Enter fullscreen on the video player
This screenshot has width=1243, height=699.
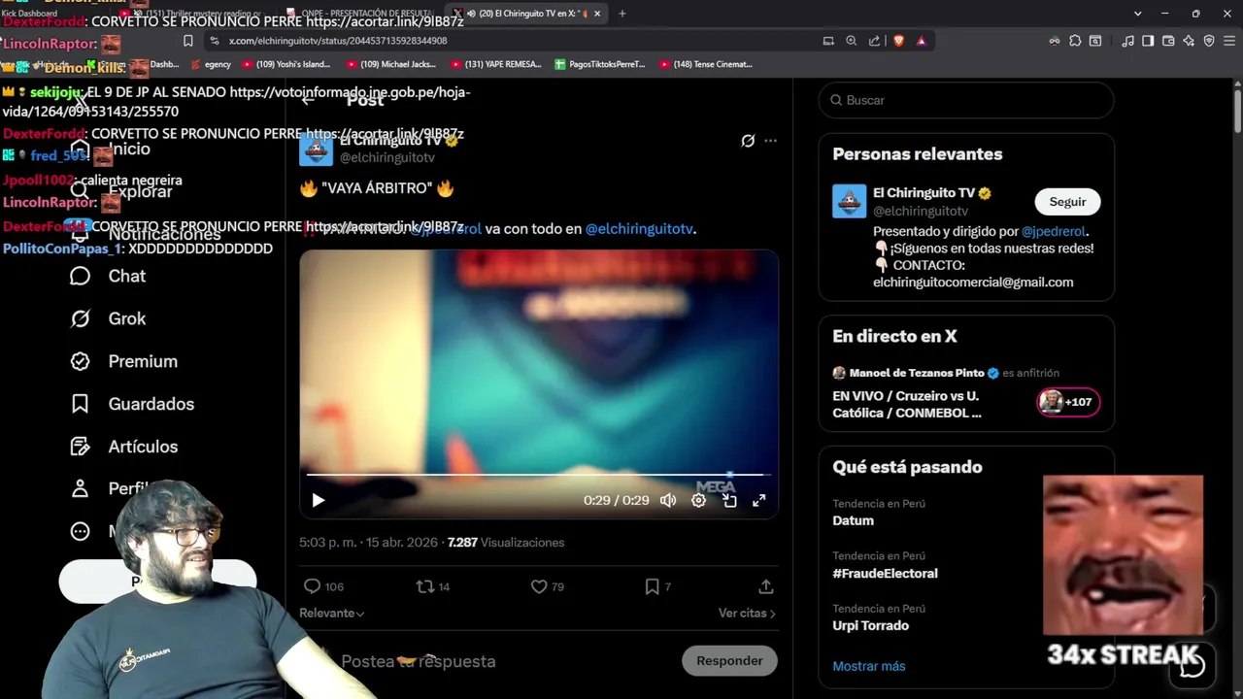coord(759,501)
